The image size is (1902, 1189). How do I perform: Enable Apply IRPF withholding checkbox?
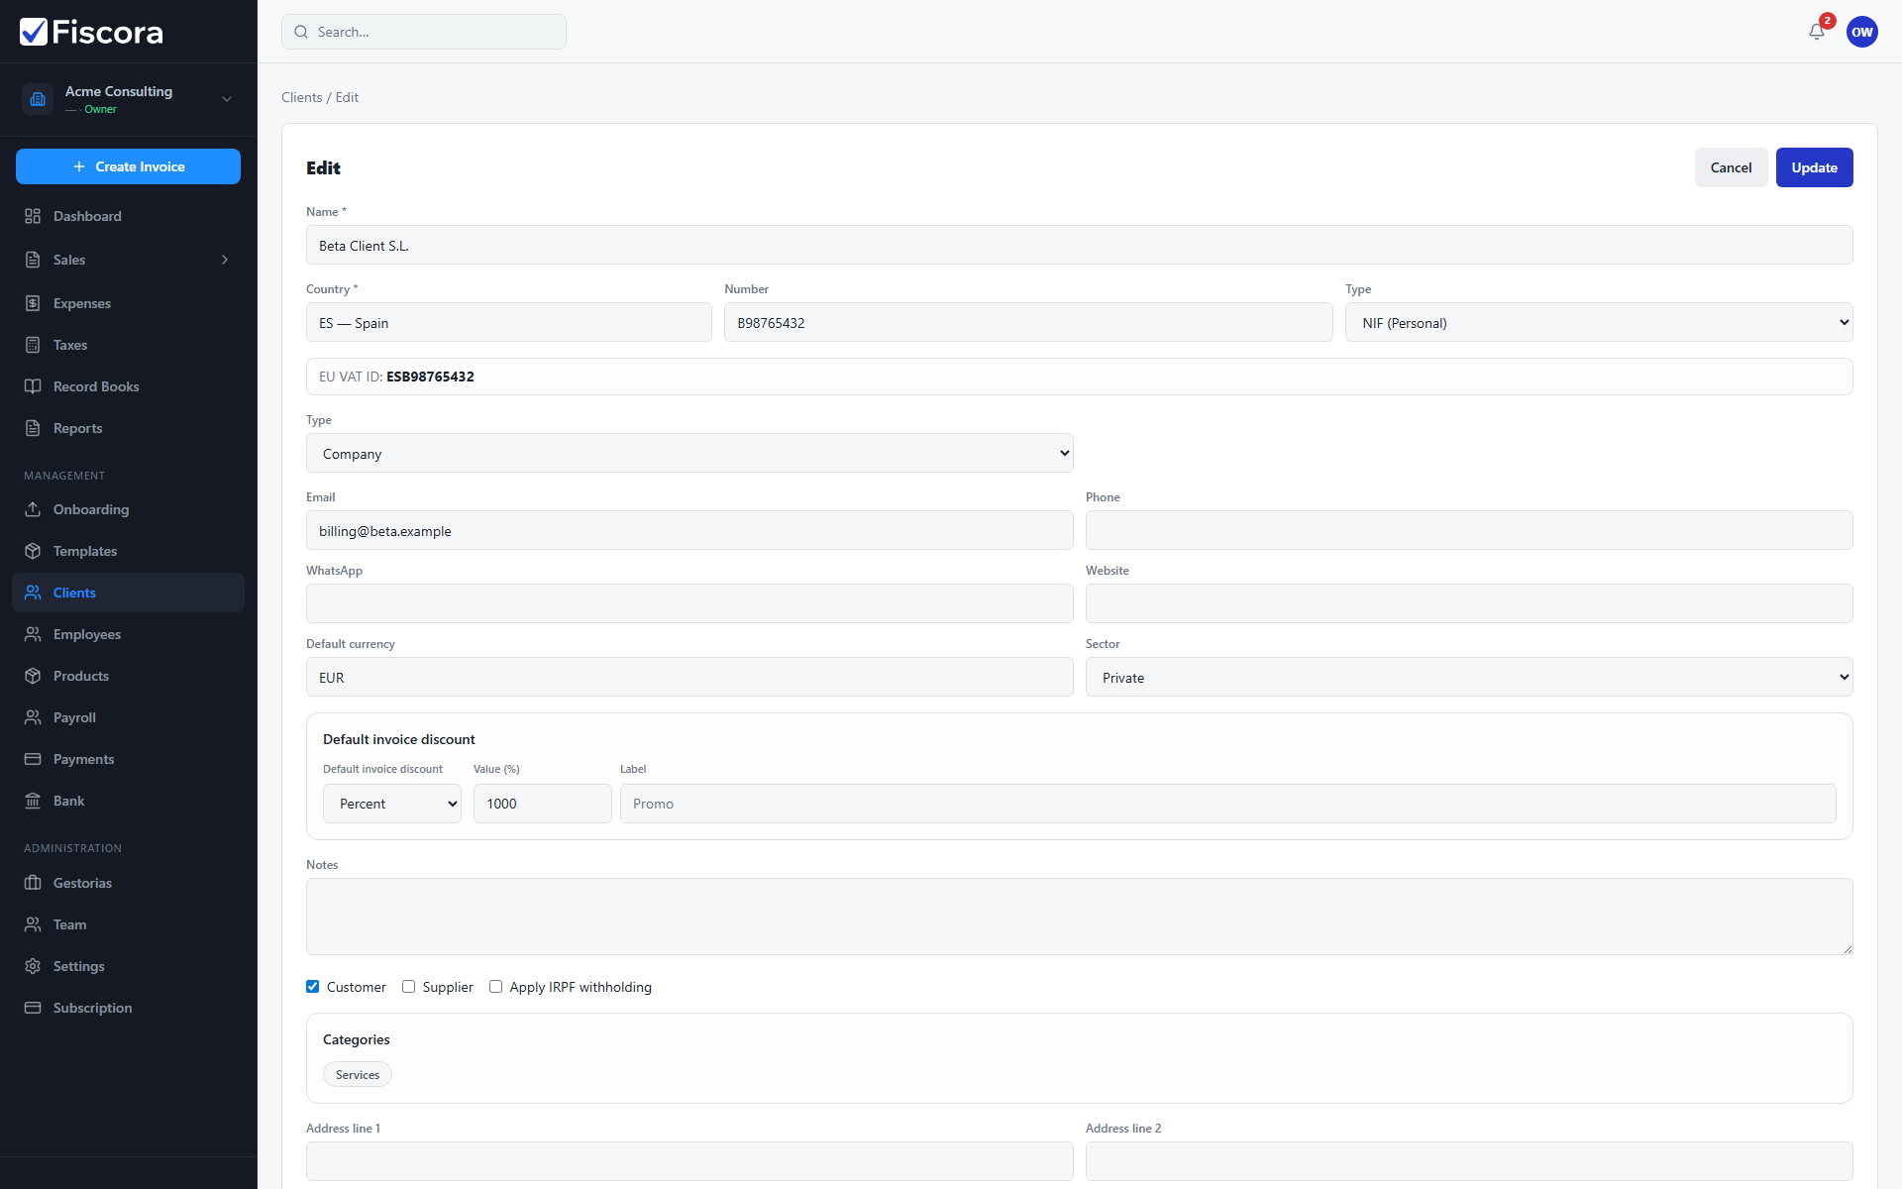coord(495,986)
